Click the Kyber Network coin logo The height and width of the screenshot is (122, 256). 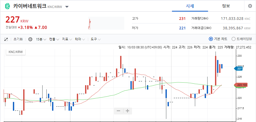7,6
